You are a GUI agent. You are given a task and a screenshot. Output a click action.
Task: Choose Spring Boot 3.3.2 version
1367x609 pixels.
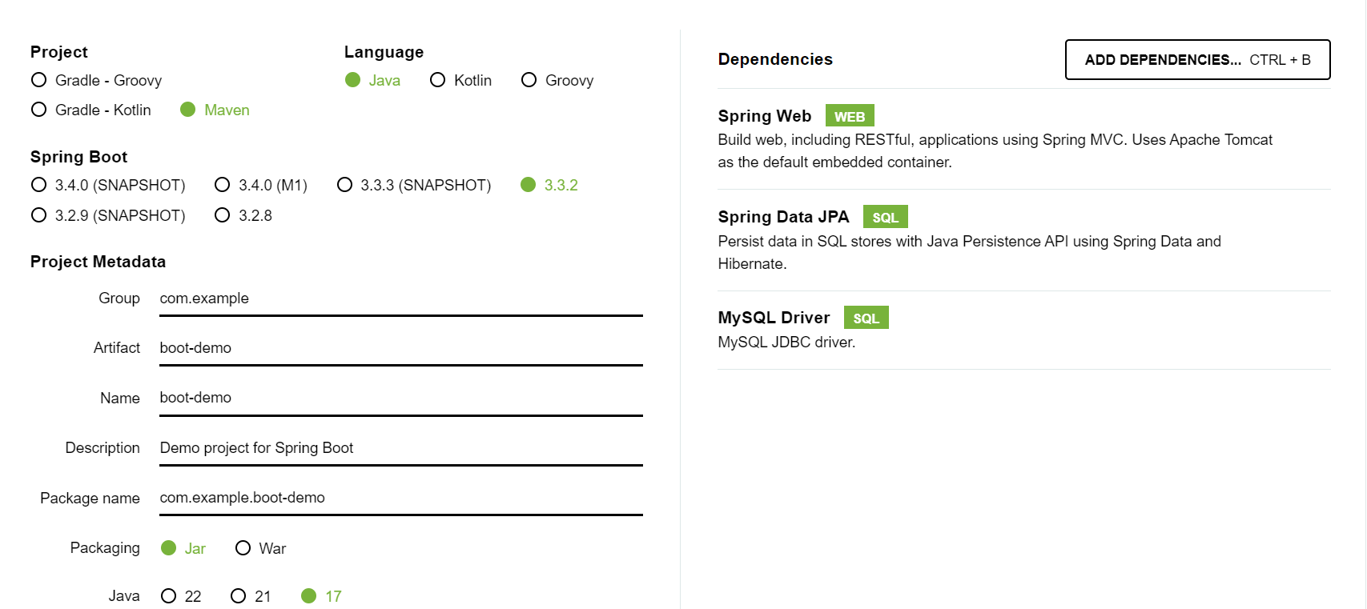[x=549, y=185]
